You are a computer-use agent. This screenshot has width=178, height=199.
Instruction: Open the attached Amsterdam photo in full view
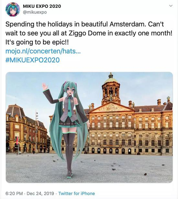pyautogui.click(x=89, y=127)
